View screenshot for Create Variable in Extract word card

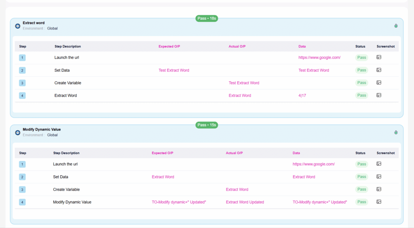coord(379,82)
